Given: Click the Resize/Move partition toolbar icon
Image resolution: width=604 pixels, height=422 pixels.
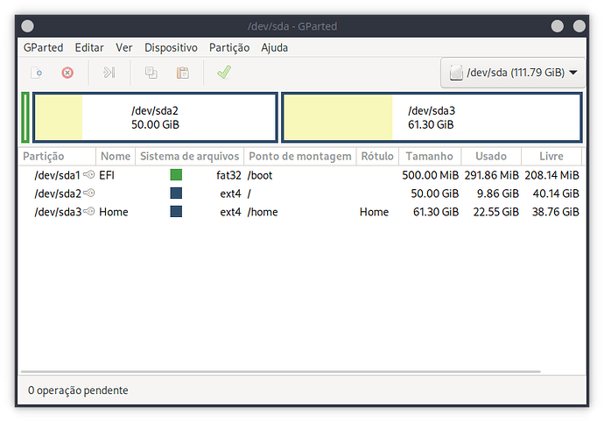Looking at the screenshot, I should [109, 73].
